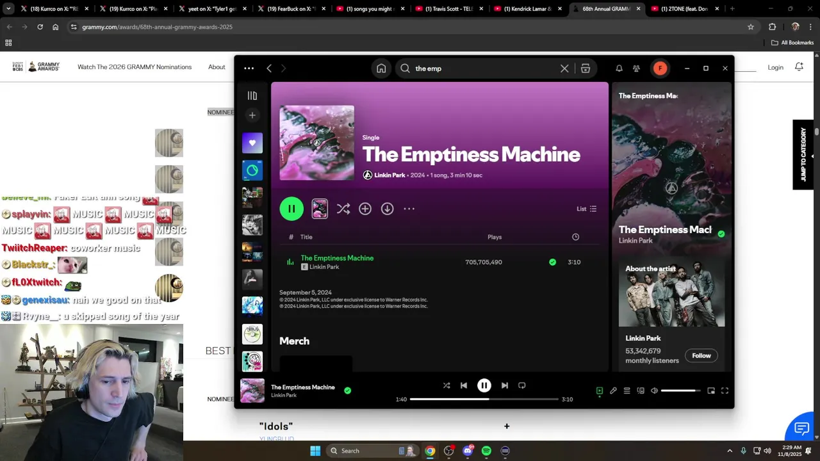Clear the Spotify search field
Image resolution: width=820 pixels, height=461 pixels.
564,69
